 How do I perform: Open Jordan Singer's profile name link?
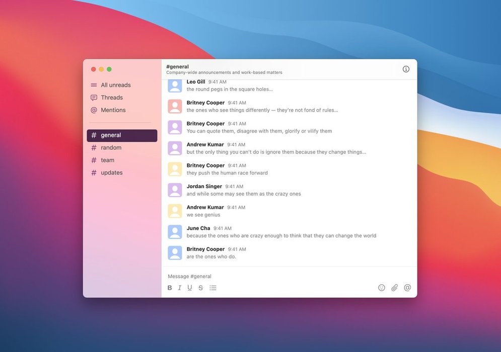(204, 187)
